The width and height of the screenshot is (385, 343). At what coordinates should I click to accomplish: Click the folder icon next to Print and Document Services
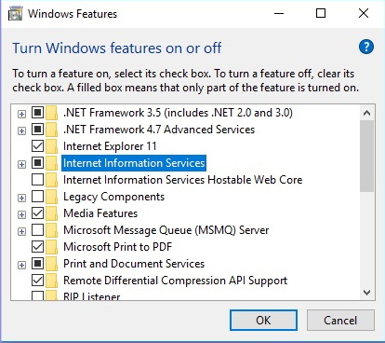[51, 264]
